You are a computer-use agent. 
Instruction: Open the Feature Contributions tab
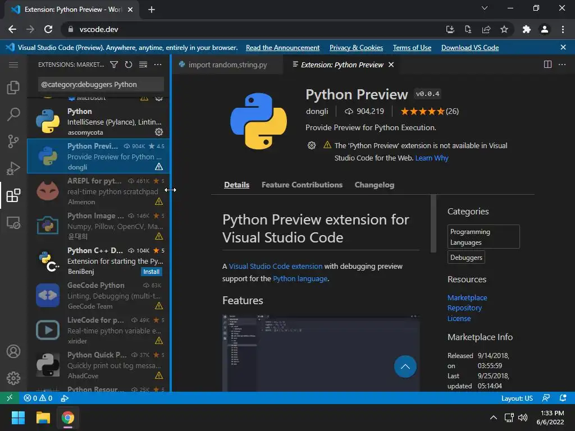(302, 185)
